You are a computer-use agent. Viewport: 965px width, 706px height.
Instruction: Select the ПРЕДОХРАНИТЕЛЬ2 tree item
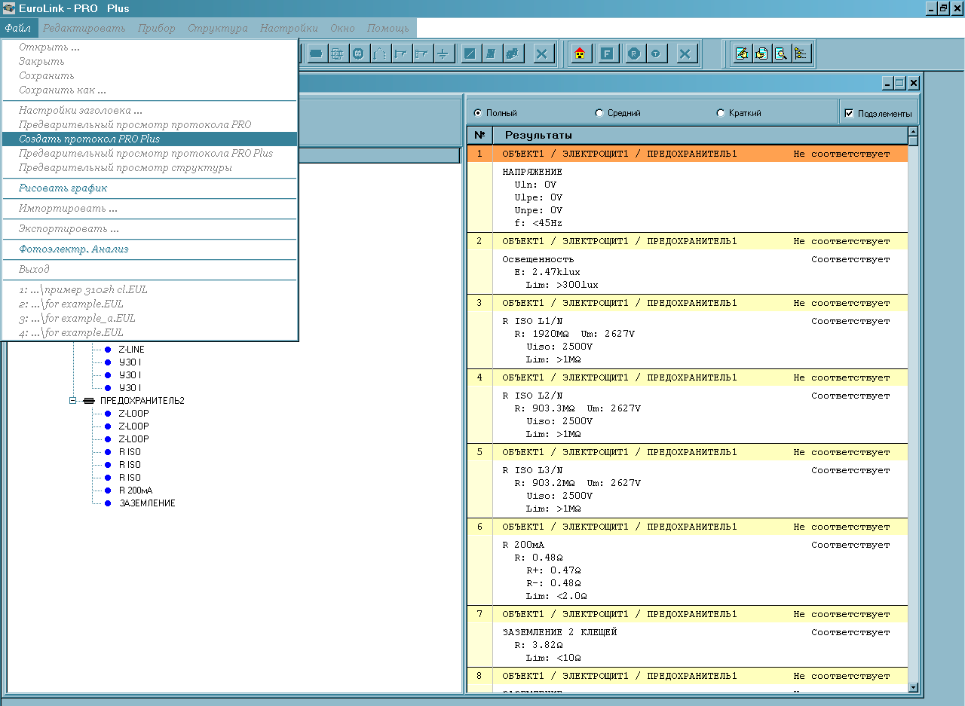tap(142, 401)
